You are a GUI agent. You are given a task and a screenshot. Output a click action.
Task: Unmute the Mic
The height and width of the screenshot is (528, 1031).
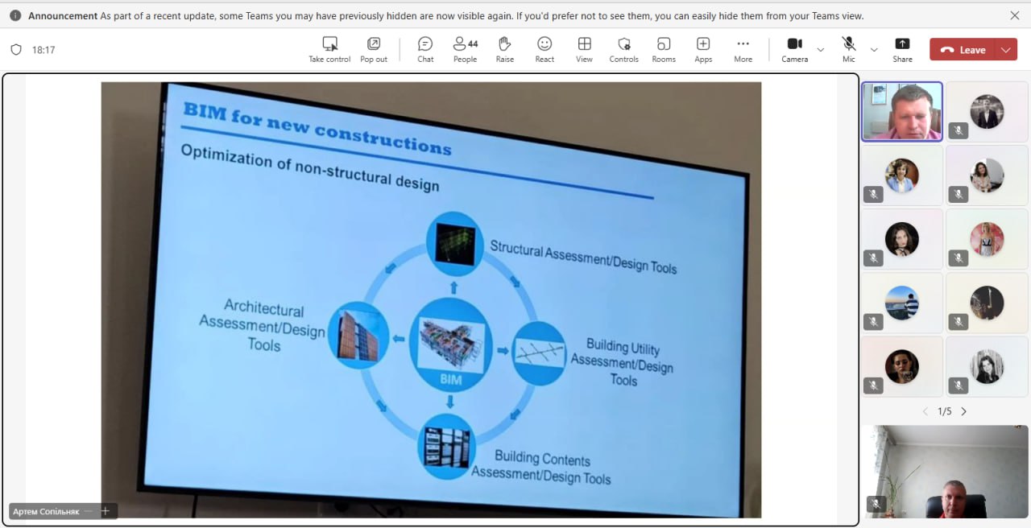tap(849, 49)
